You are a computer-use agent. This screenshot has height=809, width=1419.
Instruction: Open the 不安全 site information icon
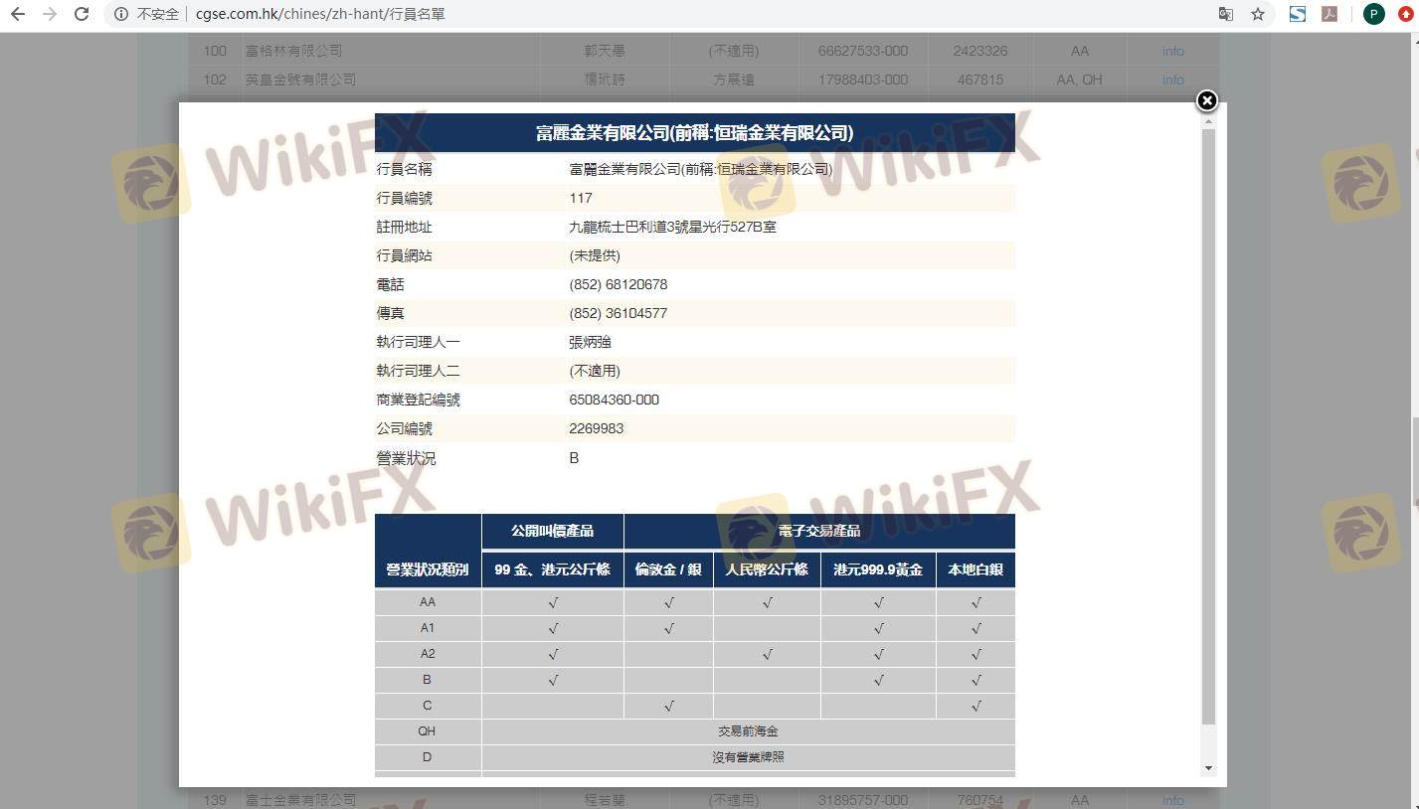(121, 14)
